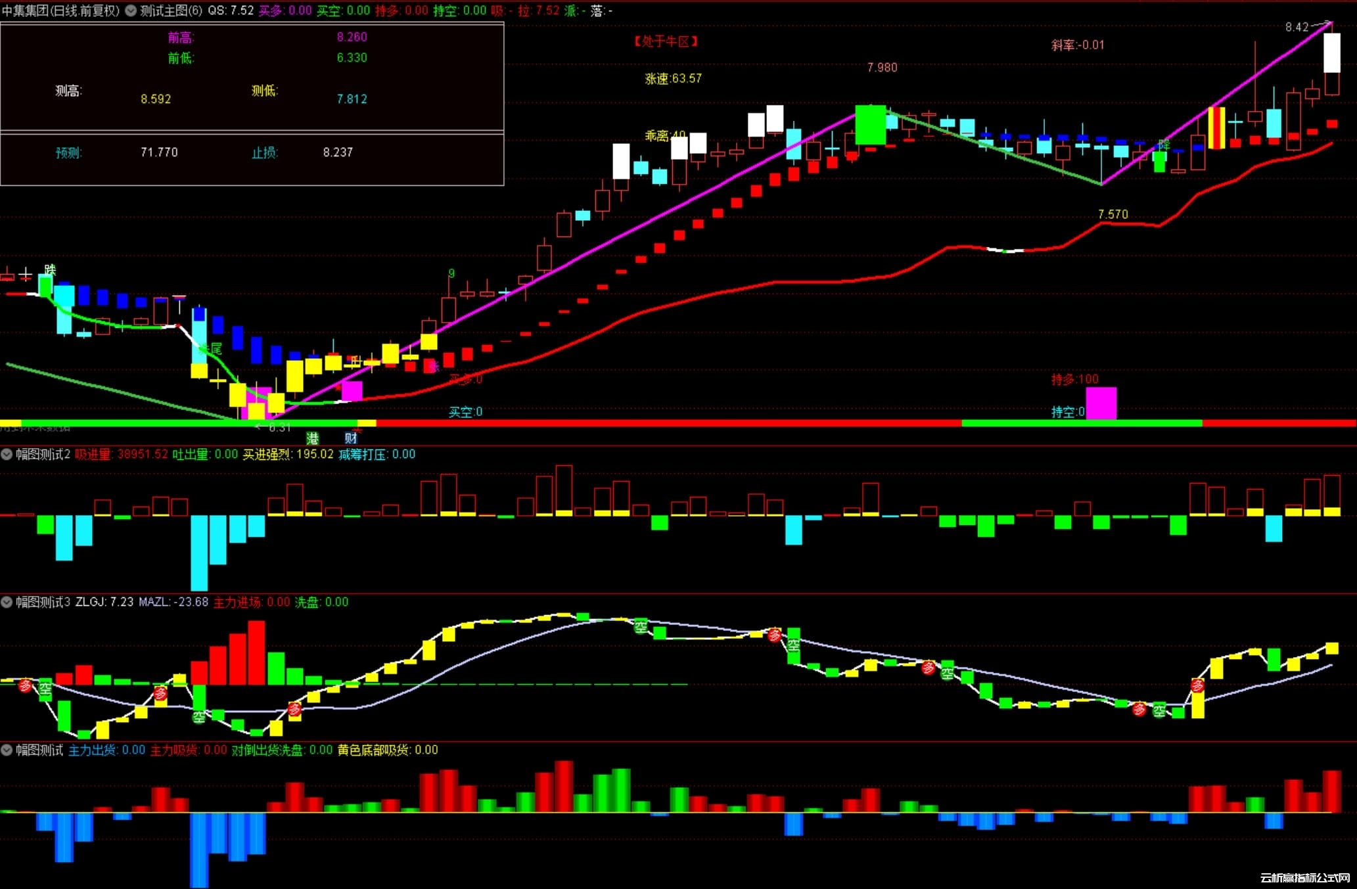Click the stock title 中集集团(日线,前复权)

coord(60,11)
